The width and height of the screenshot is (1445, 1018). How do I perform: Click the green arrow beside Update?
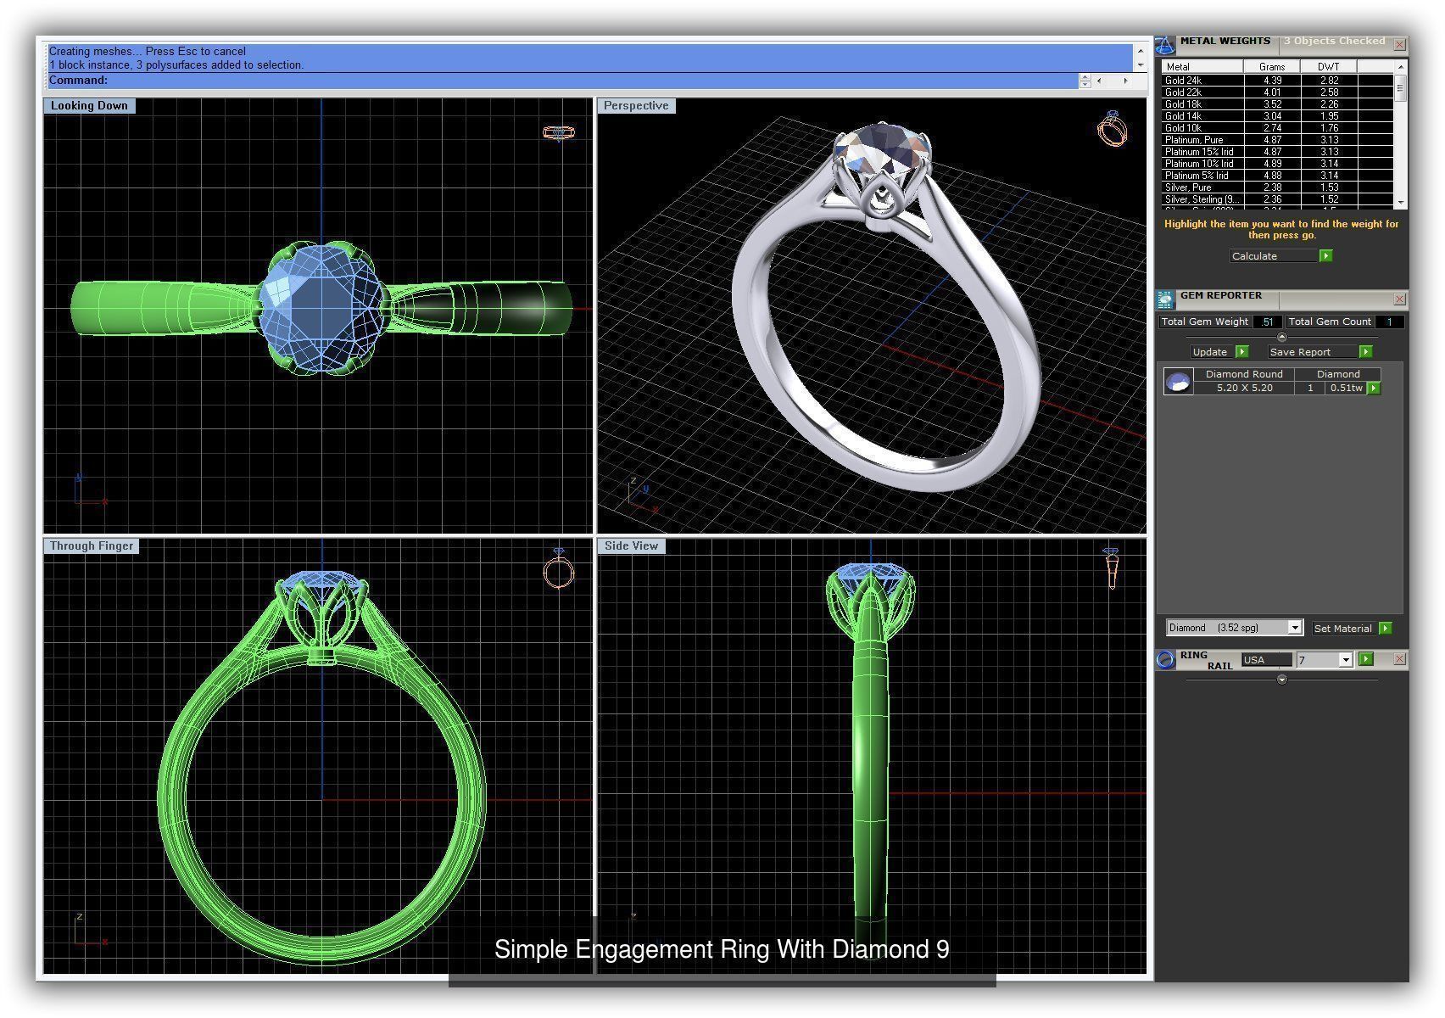coord(1241,351)
